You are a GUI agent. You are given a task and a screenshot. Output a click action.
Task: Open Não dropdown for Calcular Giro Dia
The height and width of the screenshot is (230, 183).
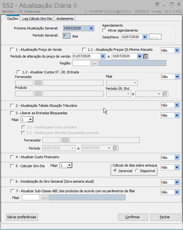click(177, 167)
